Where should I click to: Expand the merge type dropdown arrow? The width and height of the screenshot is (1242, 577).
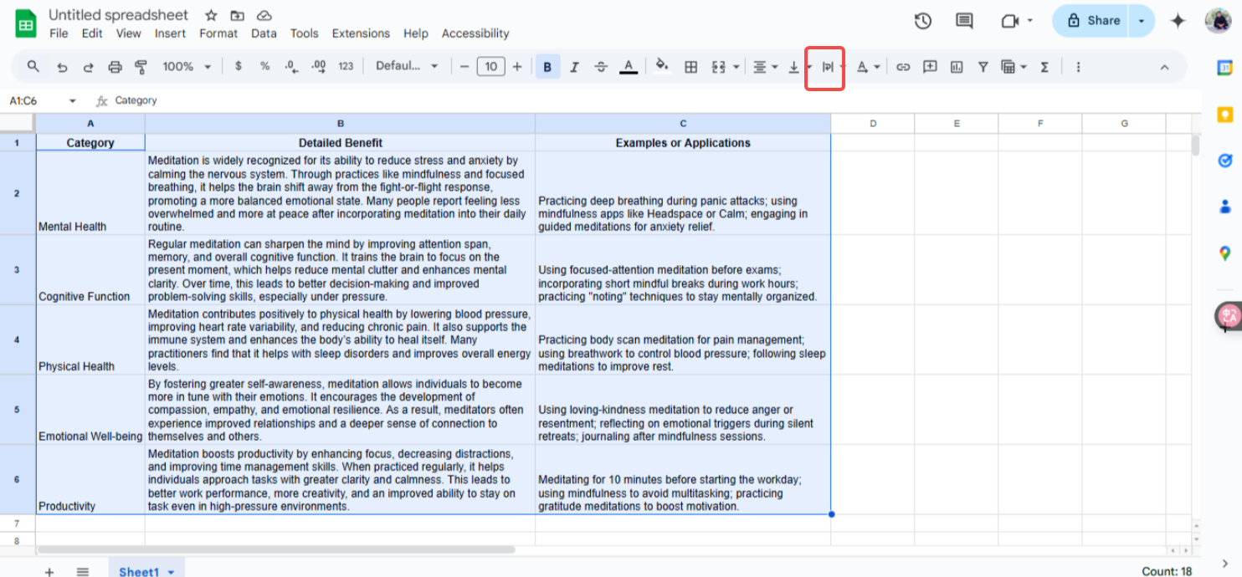736,67
